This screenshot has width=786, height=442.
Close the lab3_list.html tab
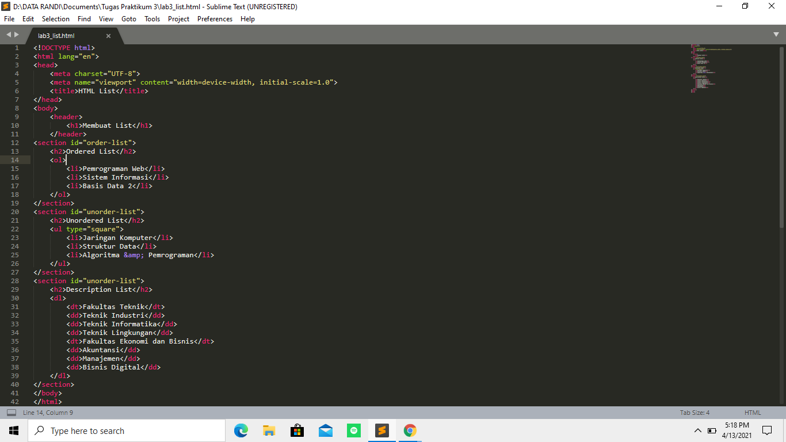(108, 35)
